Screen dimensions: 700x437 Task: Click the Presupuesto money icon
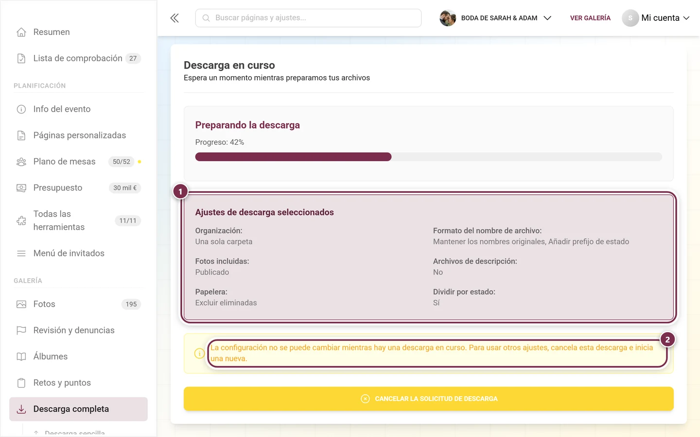[21, 188]
